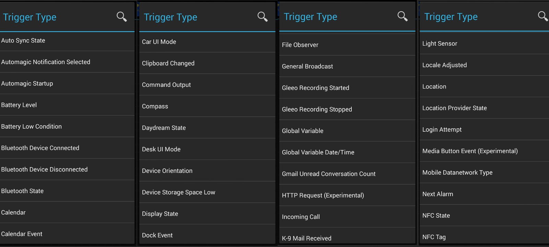The image size is (549, 247).
Task: Open search in the first Trigger Type panel
Action: (x=122, y=16)
